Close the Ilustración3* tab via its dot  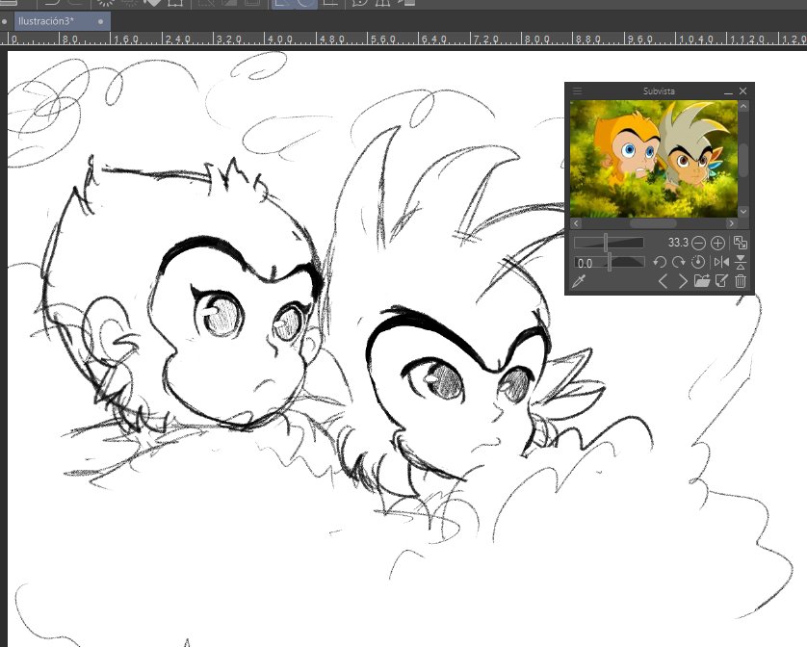click(x=100, y=21)
